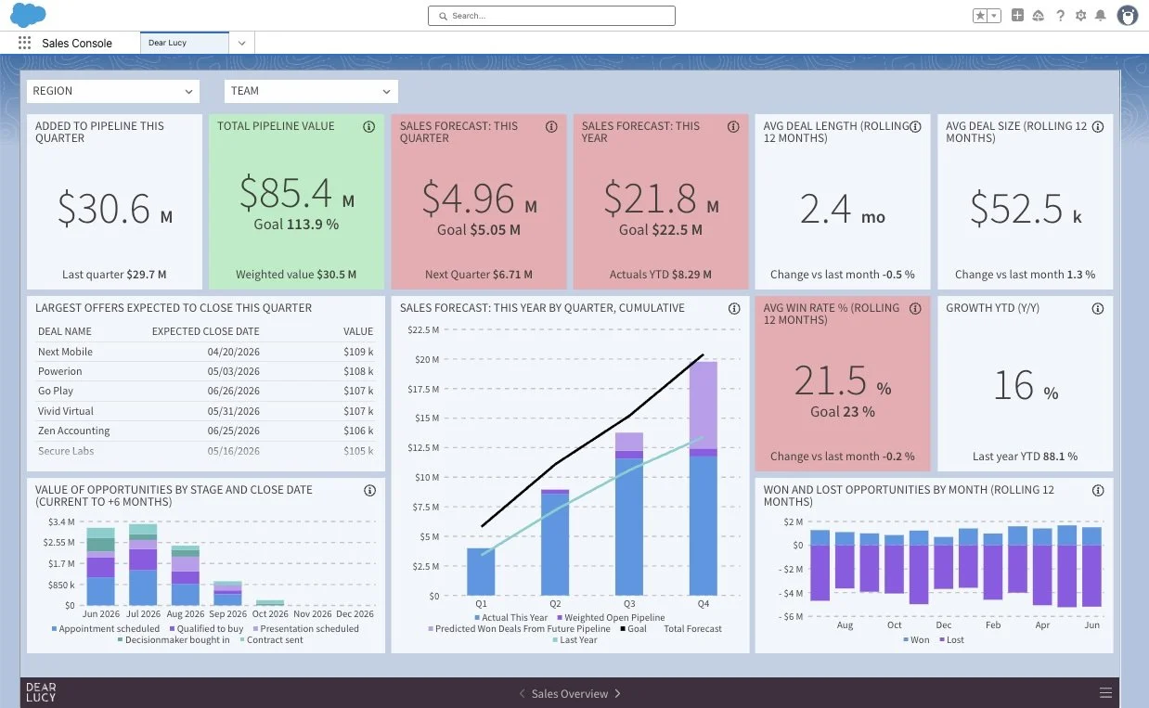Click the Added to Pipeline $30.6 M value

click(114, 208)
